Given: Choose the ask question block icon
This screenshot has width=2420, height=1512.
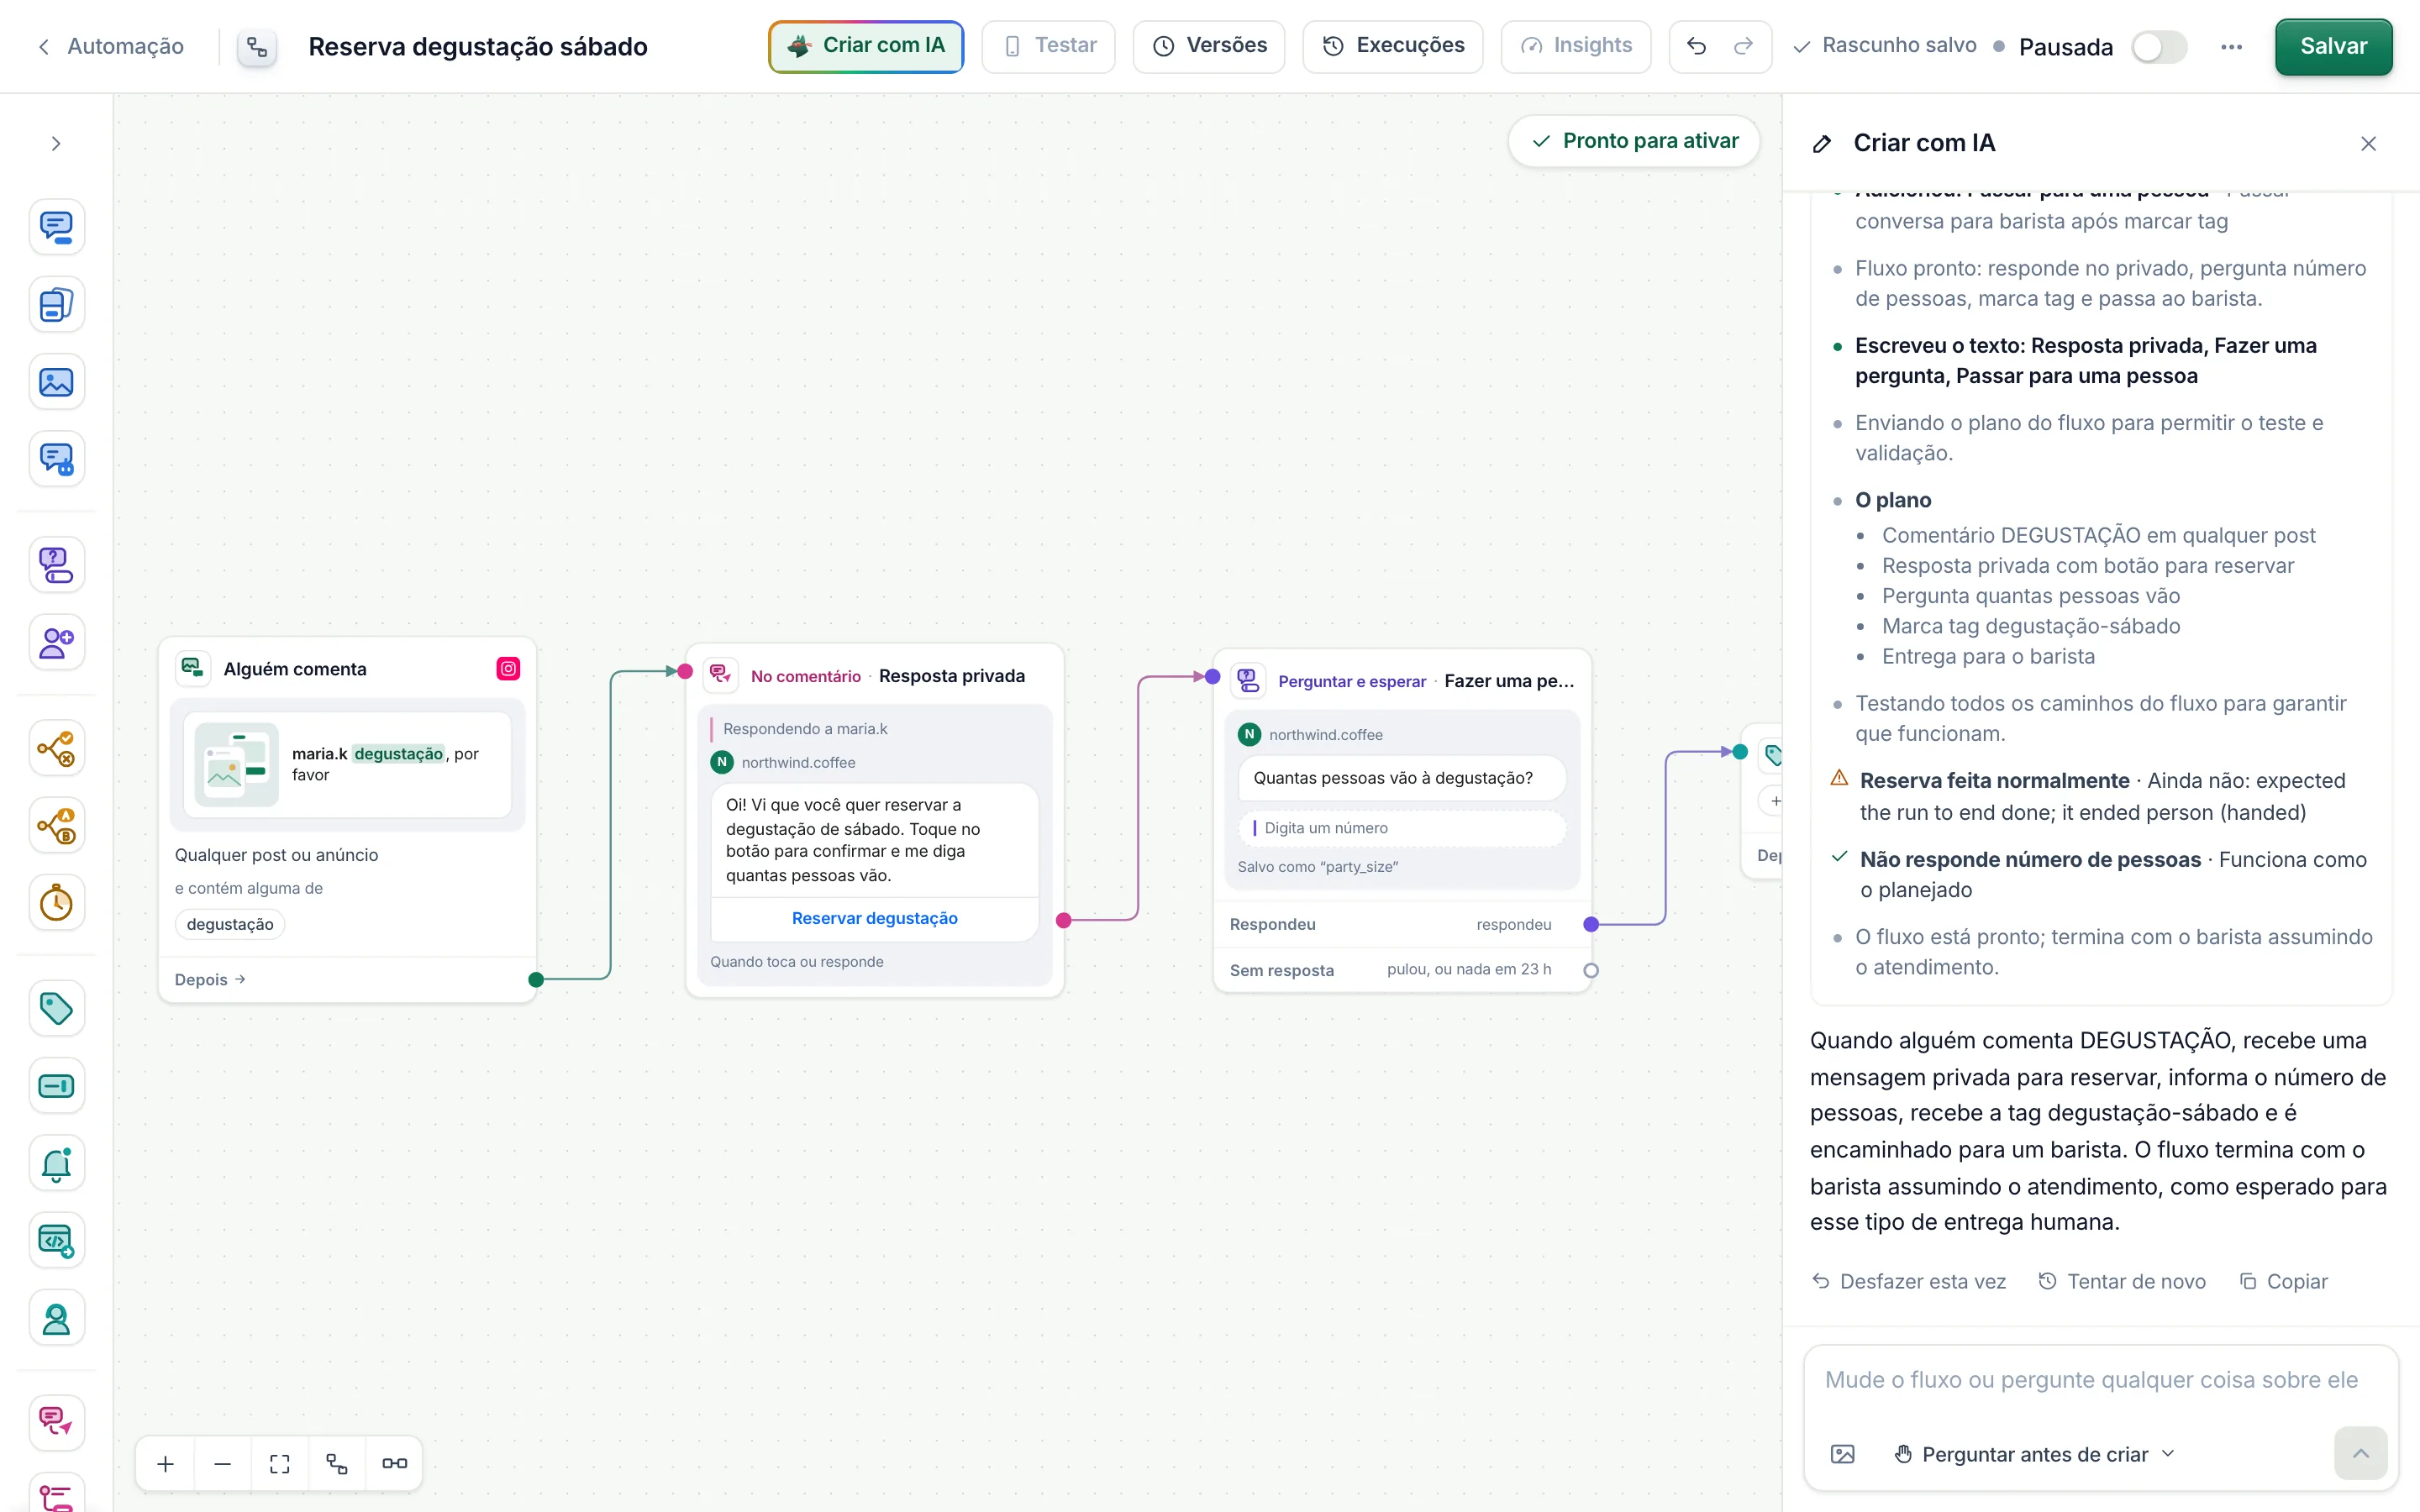Looking at the screenshot, I should click(57, 565).
